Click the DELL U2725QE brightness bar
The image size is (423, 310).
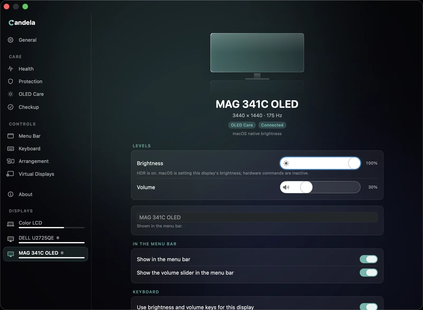(52, 243)
